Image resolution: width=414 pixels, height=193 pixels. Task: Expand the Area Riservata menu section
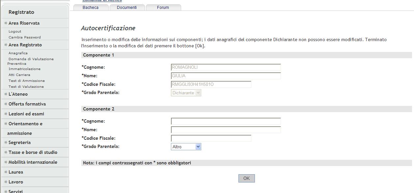point(24,23)
